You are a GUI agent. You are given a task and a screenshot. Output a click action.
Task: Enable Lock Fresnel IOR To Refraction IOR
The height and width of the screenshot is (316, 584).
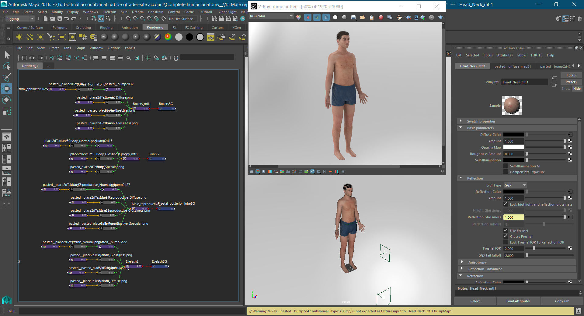(506, 242)
